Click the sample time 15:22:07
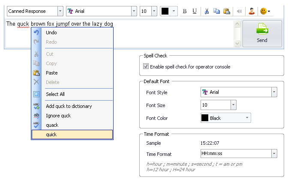Screen dimensions: 288x179 coord(210,143)
